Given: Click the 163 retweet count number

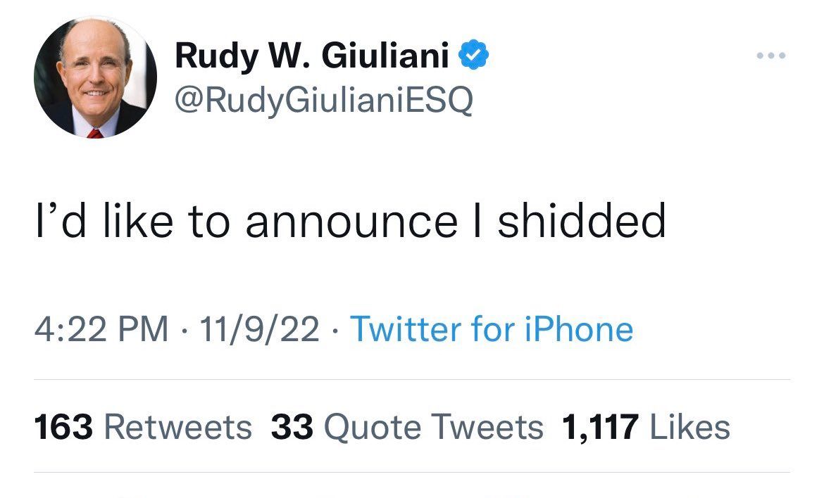Looking at the screenshot, I should (63, 427).
